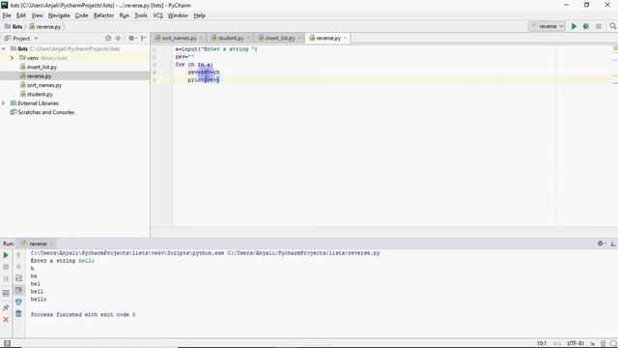
Task: Click the print icon in the Run console
Action: (18, 302)
